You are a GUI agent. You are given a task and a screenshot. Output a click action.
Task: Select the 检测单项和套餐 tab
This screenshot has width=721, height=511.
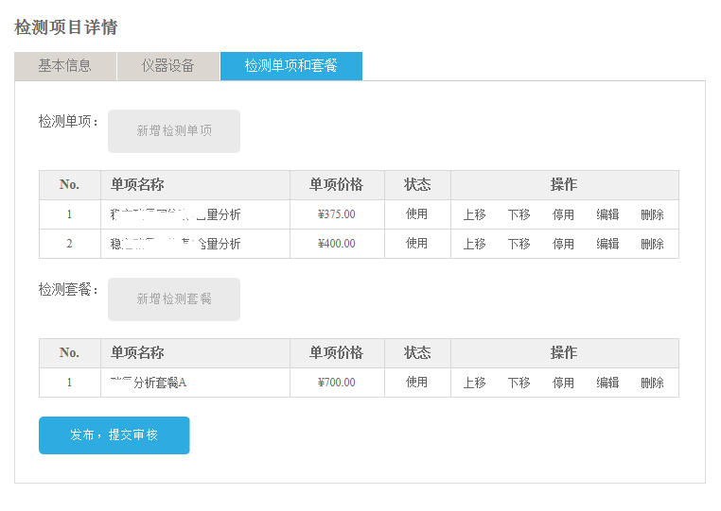point(291,66)
